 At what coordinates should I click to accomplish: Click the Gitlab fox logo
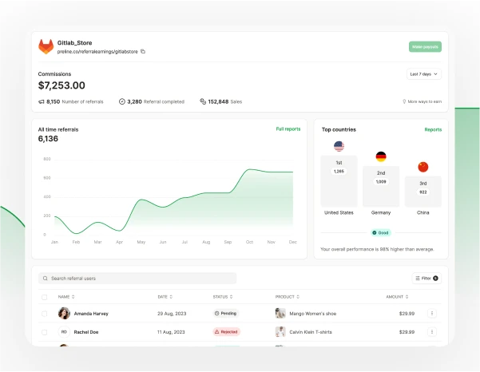click(46, 47)
